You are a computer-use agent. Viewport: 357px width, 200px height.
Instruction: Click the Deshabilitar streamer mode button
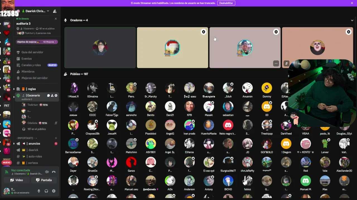226,3
